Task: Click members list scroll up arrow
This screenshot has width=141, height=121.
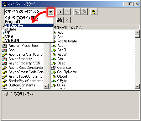Action: point(137,33)
